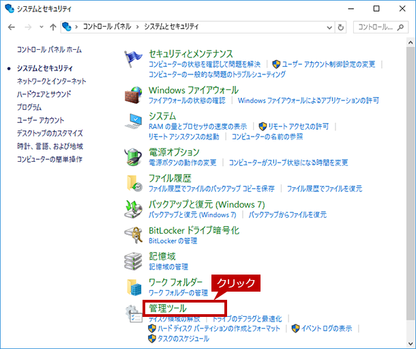Click RAM の量とプロセッサの速度の表示 link
This screenshot has width=416, height=349.
(198, 126)
